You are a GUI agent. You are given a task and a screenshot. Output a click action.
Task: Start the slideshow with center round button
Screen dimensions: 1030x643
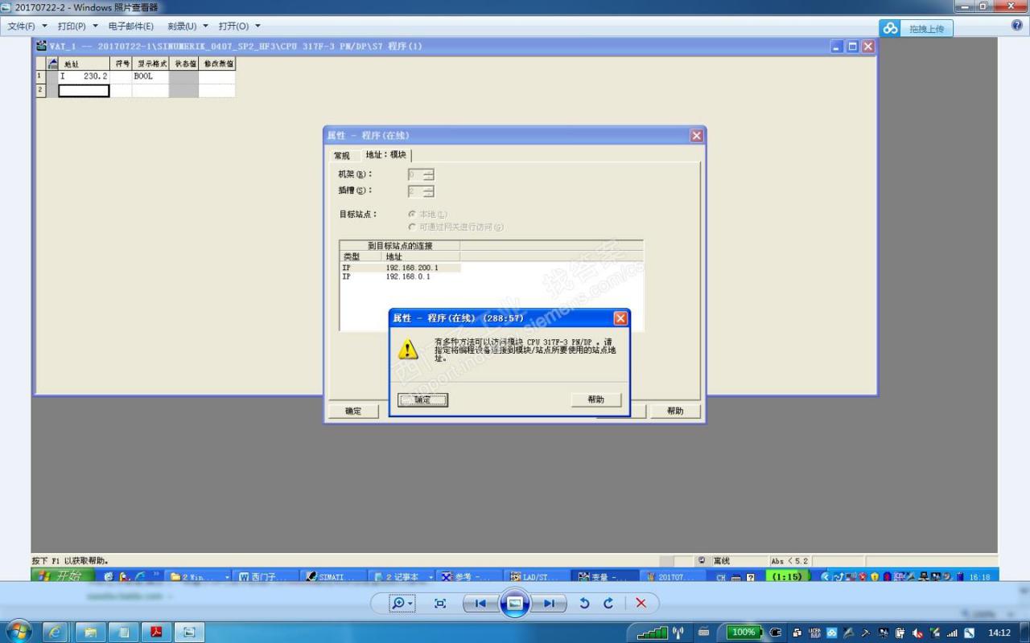[515, 603]
